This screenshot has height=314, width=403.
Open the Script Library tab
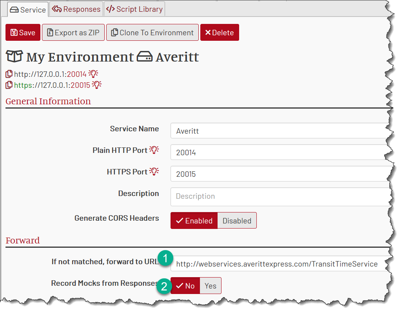(x=134, y=9)
